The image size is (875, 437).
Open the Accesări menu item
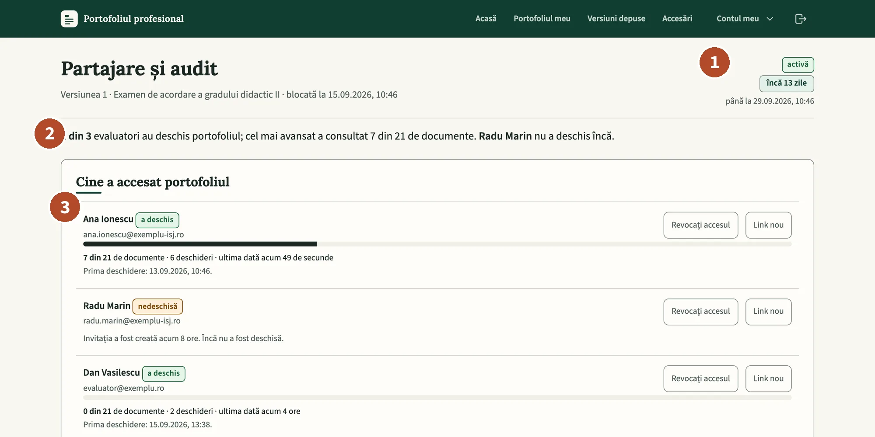click(x=677, y=19)
